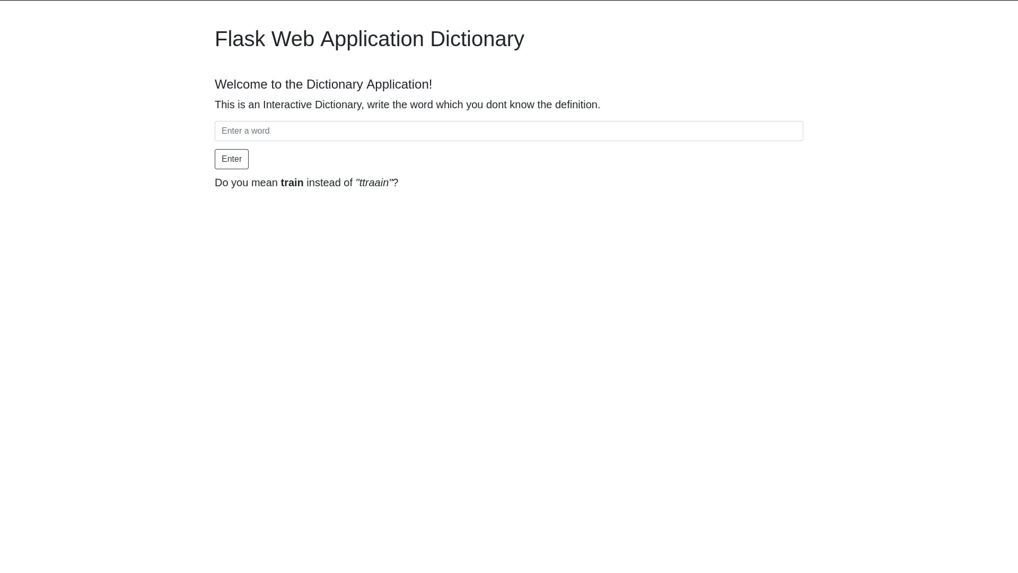This screenshot has height=573, width=1018.
Task: Click the 'Flask' word in the title
Action: tap(240, 39)
